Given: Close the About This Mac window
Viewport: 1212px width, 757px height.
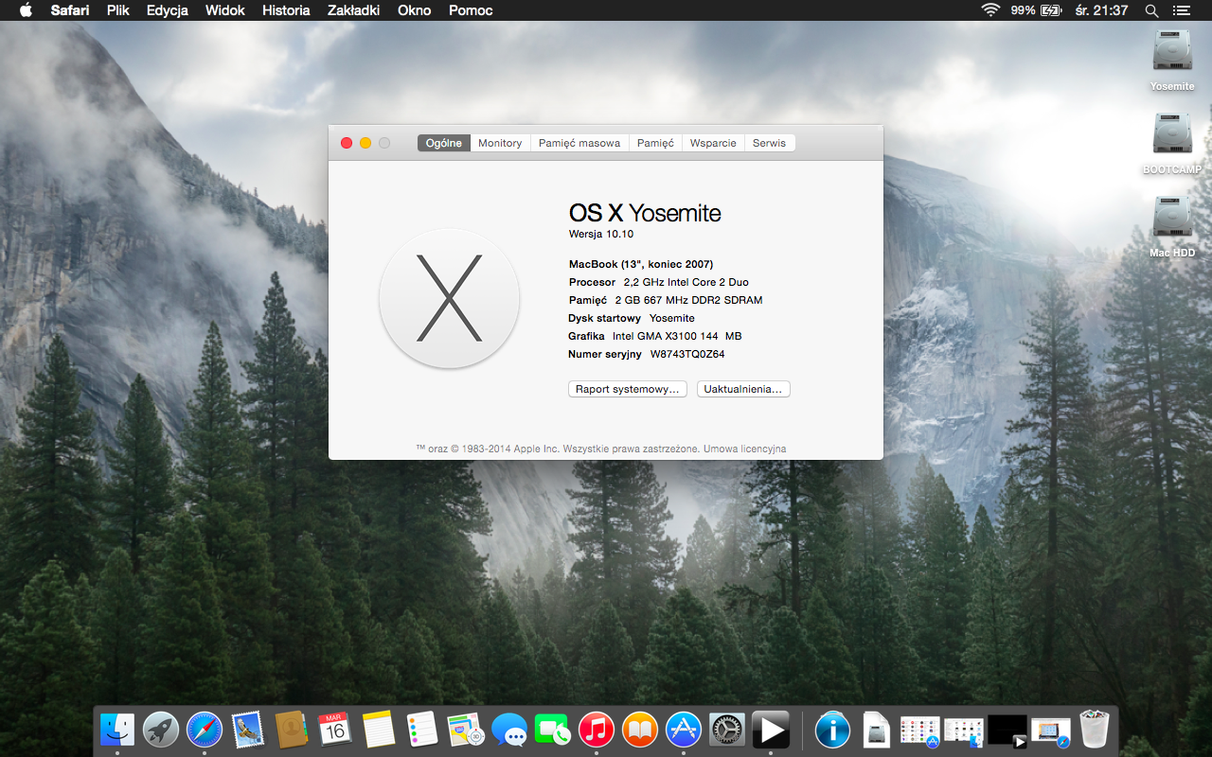Looking at the screenshot, I should [x=347, y=143].
